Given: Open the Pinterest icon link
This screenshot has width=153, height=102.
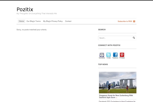Looking at the screenshot, I should click(x=122, y=55).
